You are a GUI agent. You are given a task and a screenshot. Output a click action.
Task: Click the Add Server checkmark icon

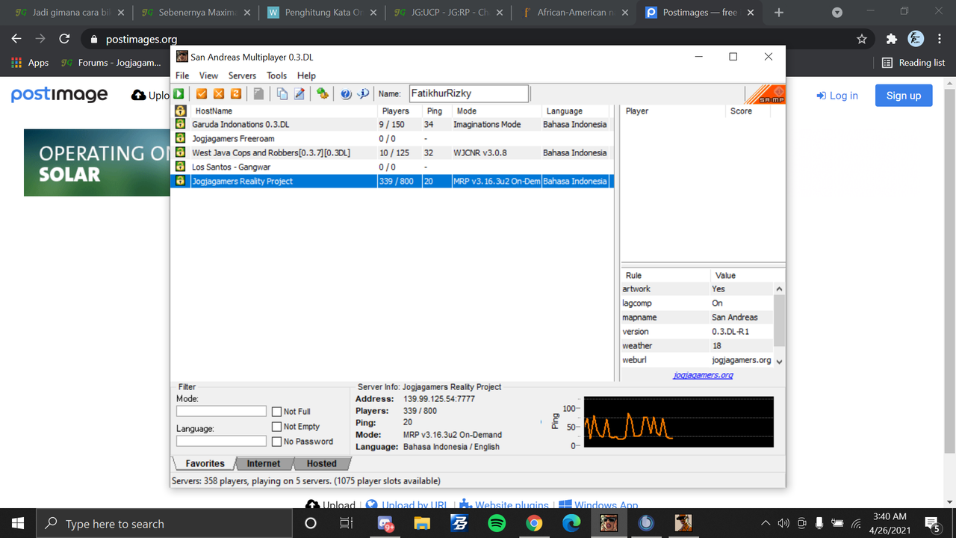click(202, 93)
